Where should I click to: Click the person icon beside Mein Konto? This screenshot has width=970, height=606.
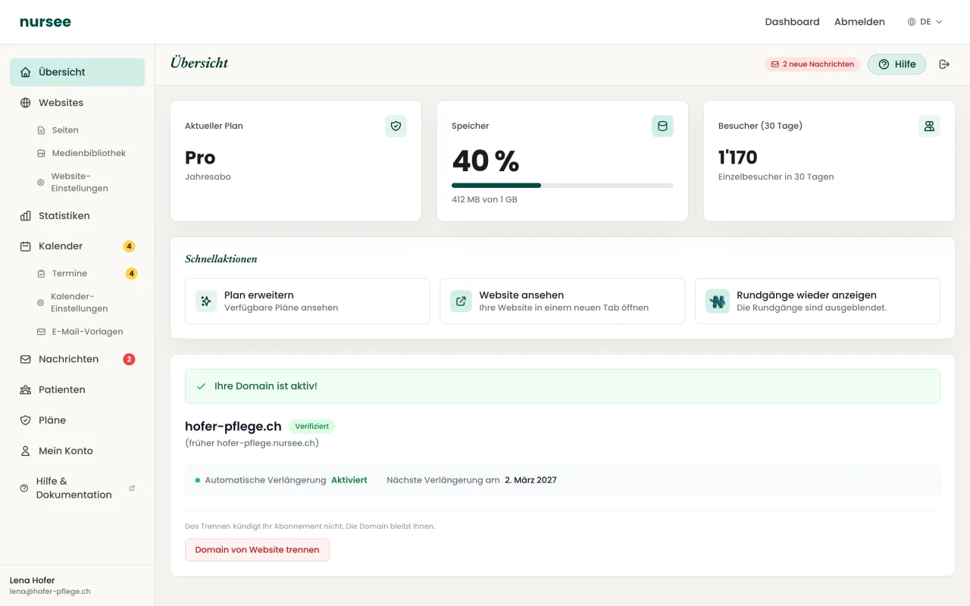coord(26,451)
